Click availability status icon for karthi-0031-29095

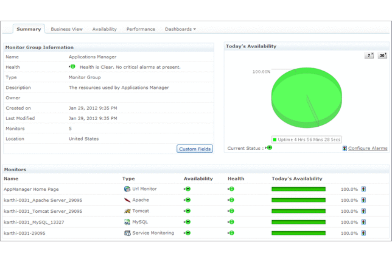[x=187, y=233]
